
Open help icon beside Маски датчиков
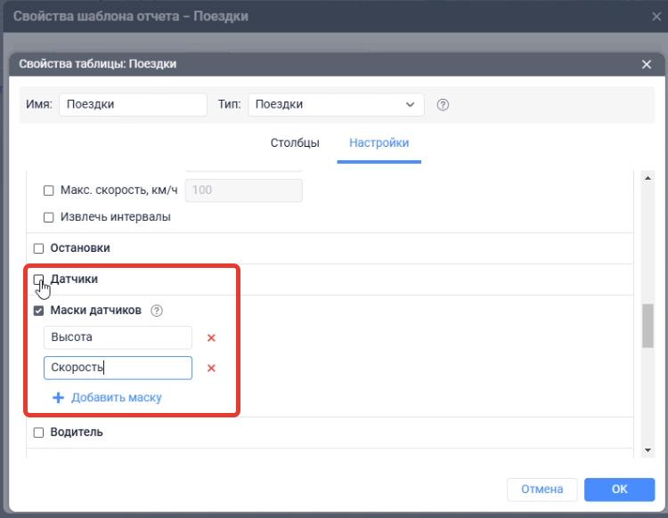[157, 311]
